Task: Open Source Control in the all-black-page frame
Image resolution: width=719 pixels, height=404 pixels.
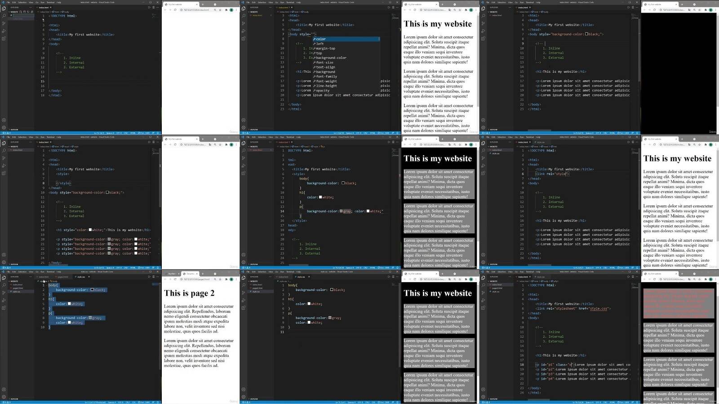Action: click(483, 23)
